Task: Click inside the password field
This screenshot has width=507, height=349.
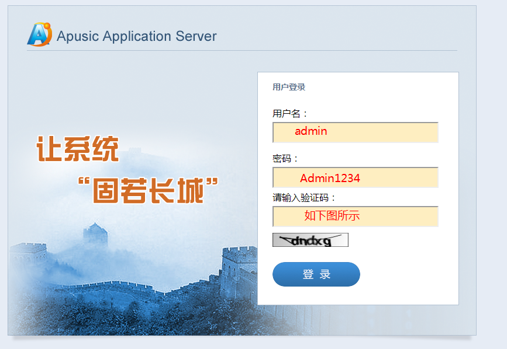Action: pyautogui.click(x=356, y=177)
